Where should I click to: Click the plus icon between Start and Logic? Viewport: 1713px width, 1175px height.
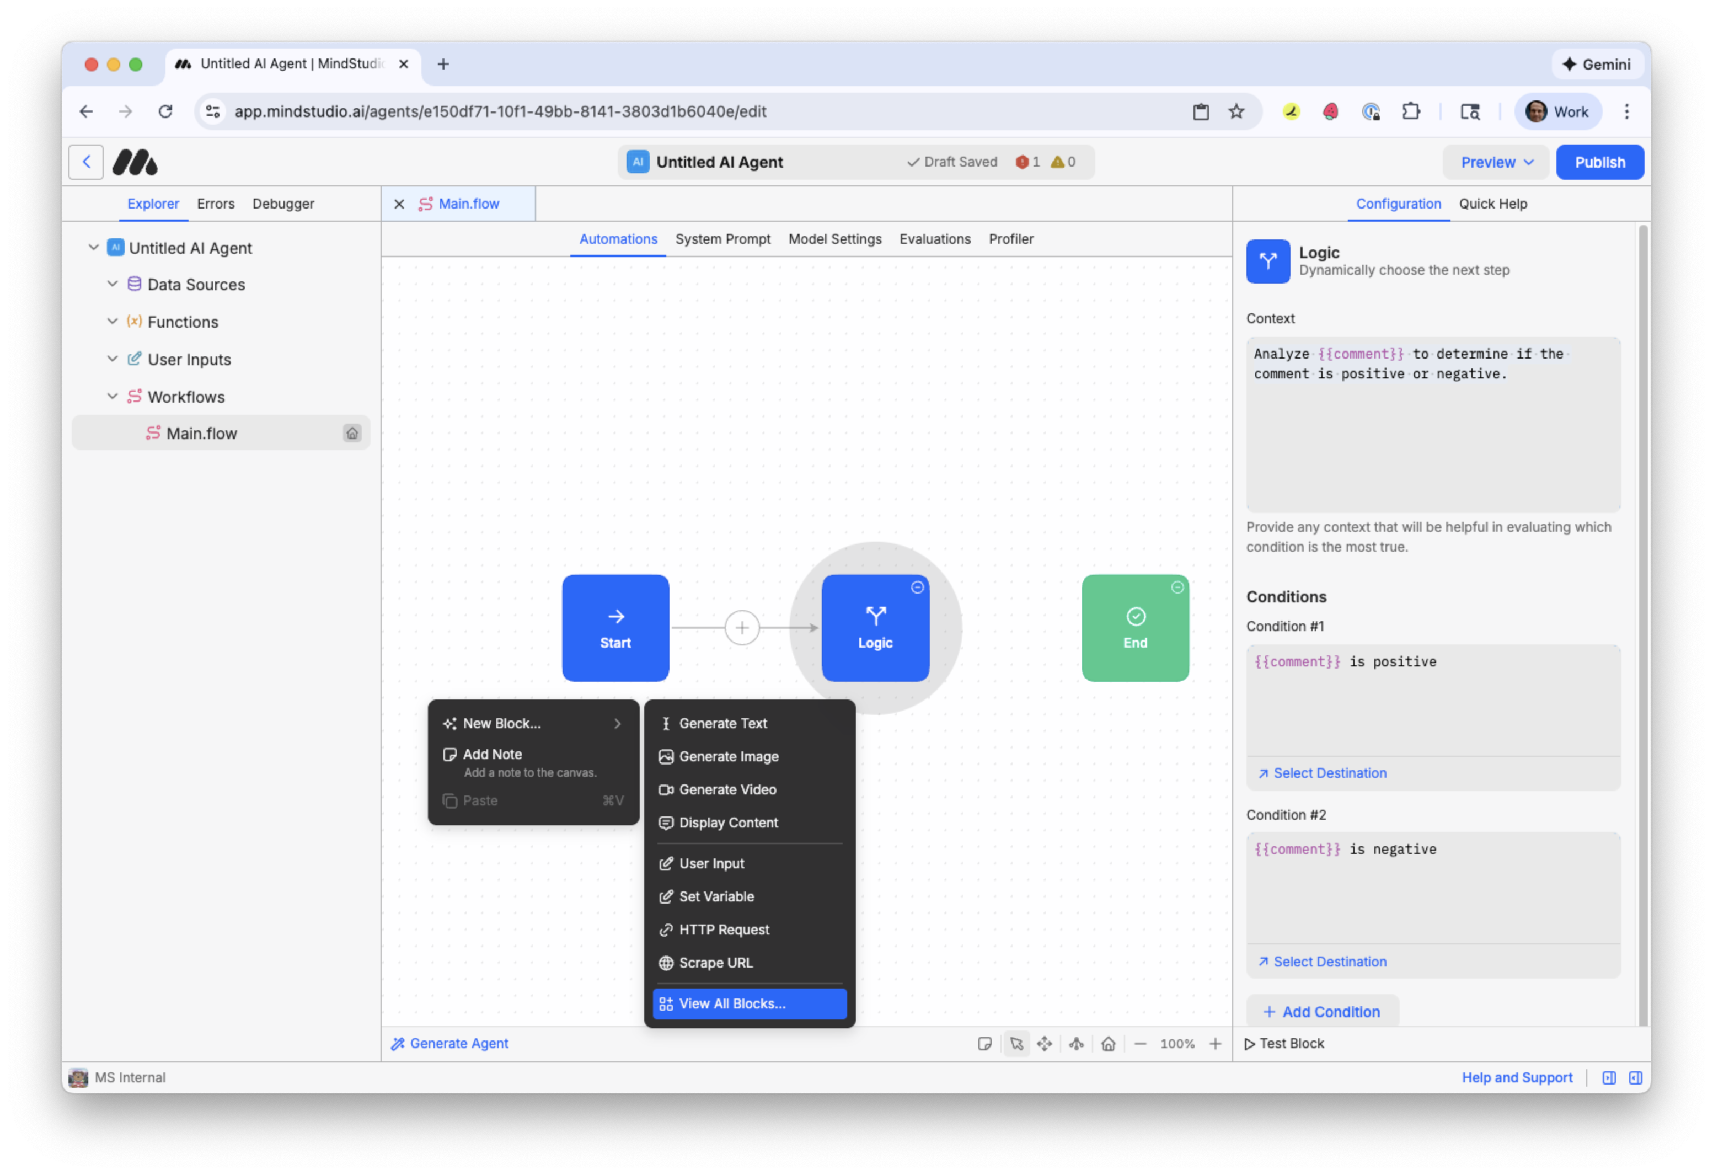click(x=742, y=627)
